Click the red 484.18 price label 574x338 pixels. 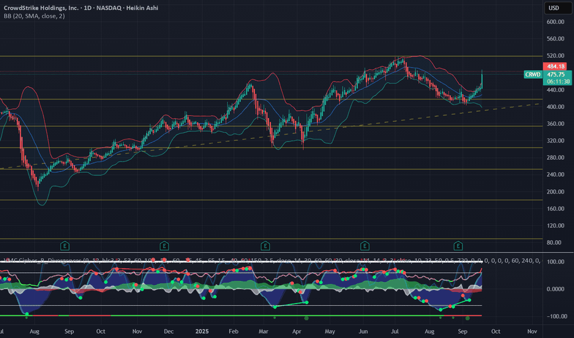click(x=556, y=66)
